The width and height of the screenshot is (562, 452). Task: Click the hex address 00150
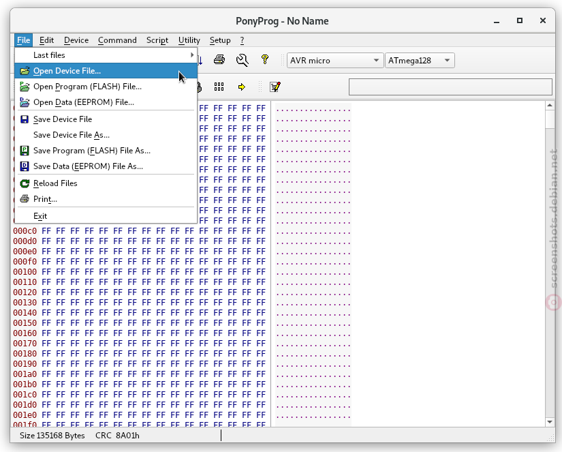coord(25,323)
